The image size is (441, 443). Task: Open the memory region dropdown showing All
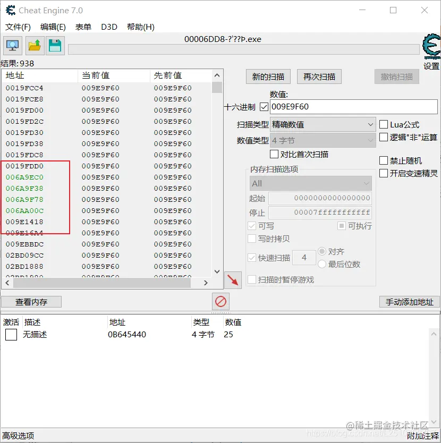pos(310,183)
